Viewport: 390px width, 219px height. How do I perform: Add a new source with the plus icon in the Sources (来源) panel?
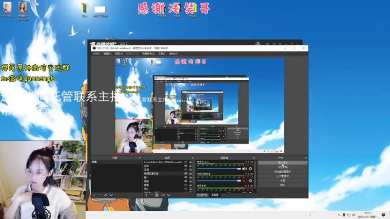point(146,195)
